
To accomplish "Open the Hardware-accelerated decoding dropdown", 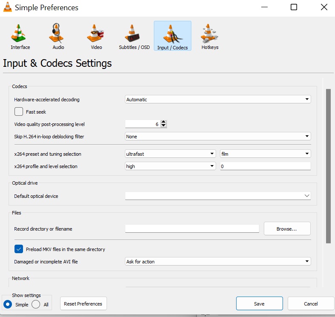I will (x=218, y=99).
